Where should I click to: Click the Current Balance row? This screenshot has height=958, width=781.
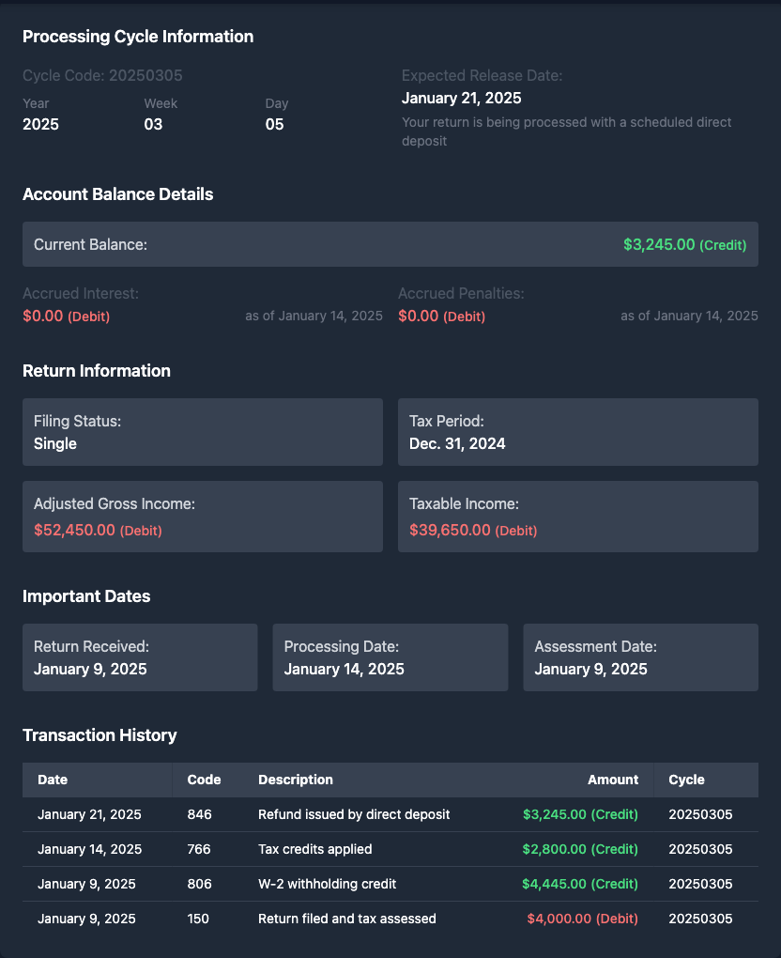coord(390,244)
